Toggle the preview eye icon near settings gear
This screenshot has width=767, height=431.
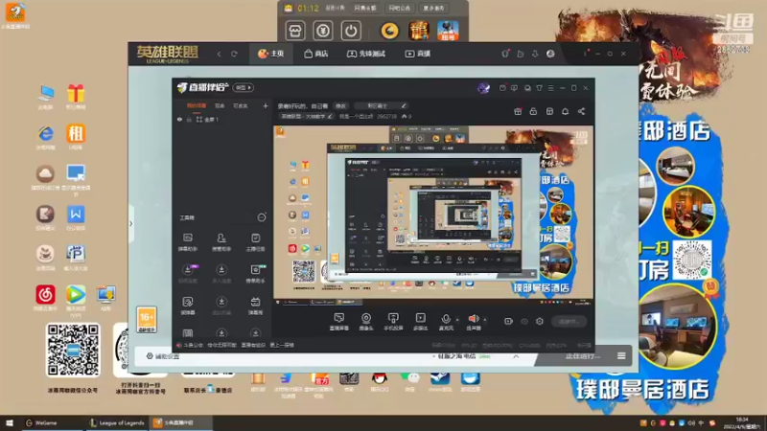524,321
